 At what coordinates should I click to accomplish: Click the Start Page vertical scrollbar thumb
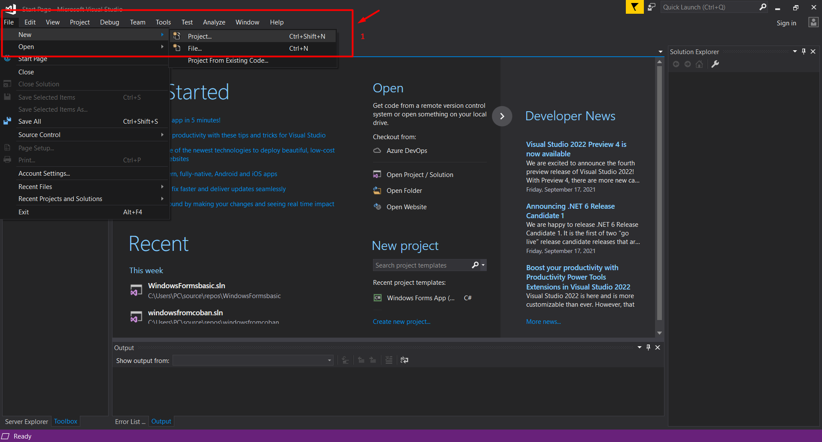coord(659,193)
